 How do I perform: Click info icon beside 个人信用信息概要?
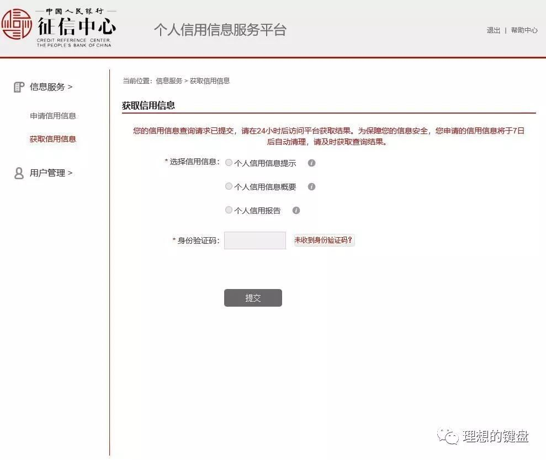pos(312,187)
